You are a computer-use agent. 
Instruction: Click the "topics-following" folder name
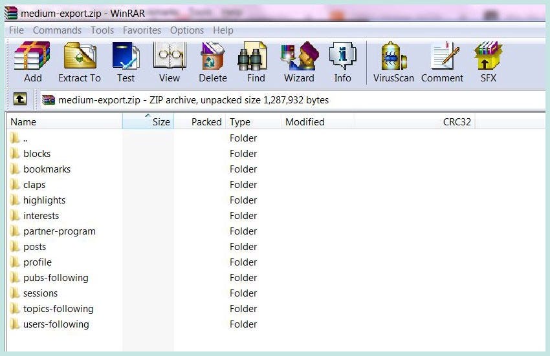(58, 309)
